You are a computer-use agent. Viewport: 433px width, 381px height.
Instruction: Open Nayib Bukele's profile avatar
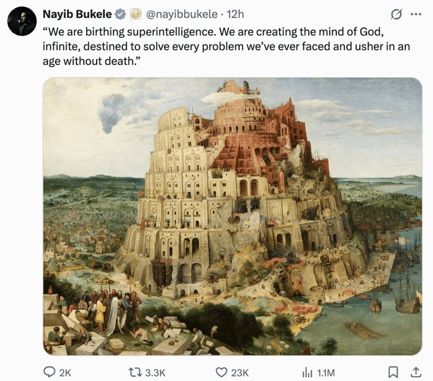(22, 21)
